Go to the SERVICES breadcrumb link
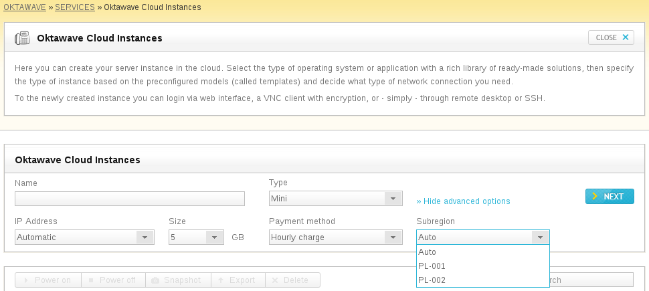The height and width of the screenshot is (291, 649). click(x=75, y=7)
